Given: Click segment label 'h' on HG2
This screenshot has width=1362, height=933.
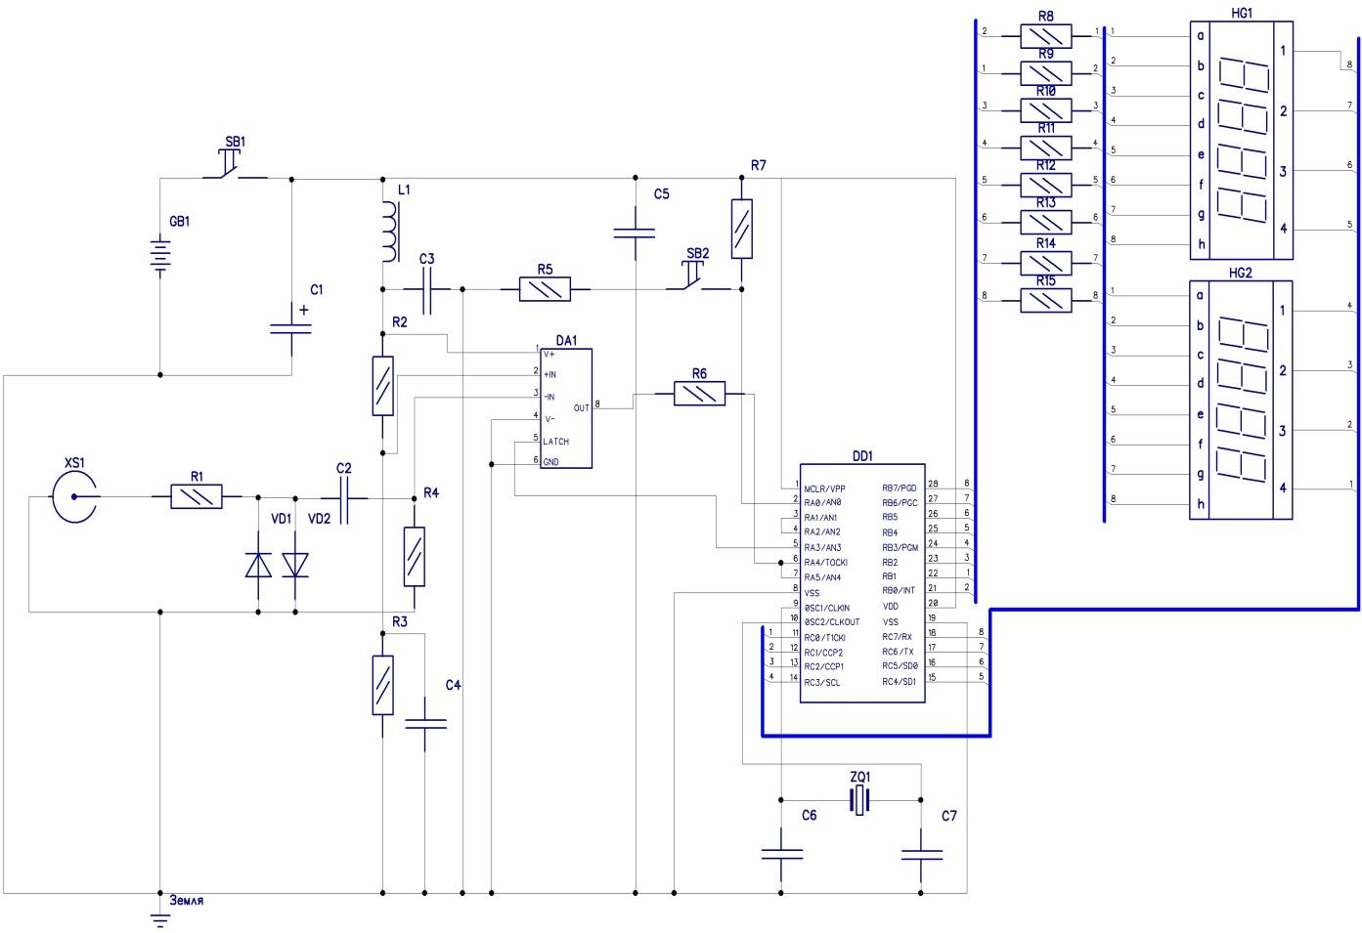Looking at the screenshot, I should point(1201,505).
